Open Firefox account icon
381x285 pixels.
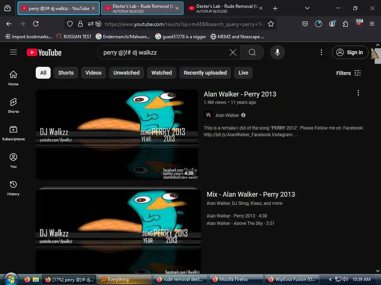tap(332, 24)
